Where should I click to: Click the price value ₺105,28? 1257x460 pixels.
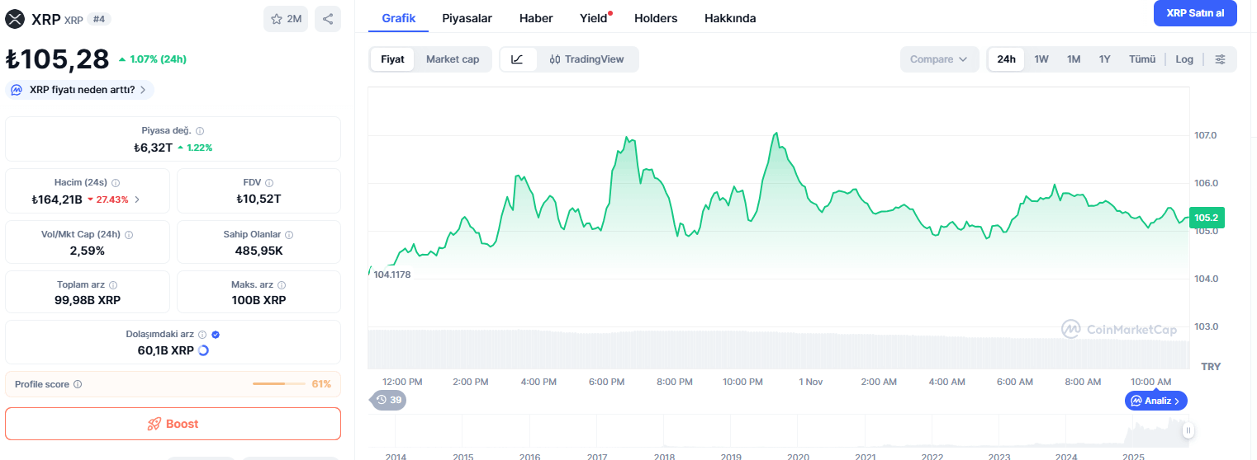coord(58,59)
